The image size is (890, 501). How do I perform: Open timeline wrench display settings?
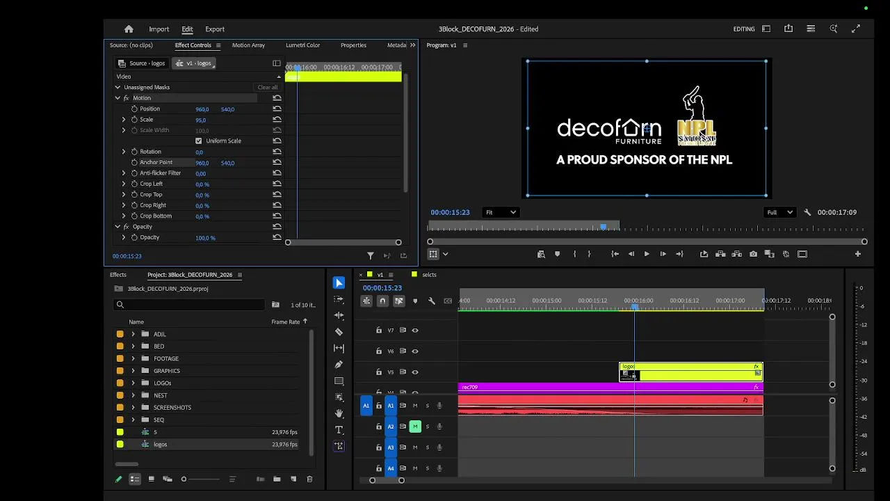(431, 301)
